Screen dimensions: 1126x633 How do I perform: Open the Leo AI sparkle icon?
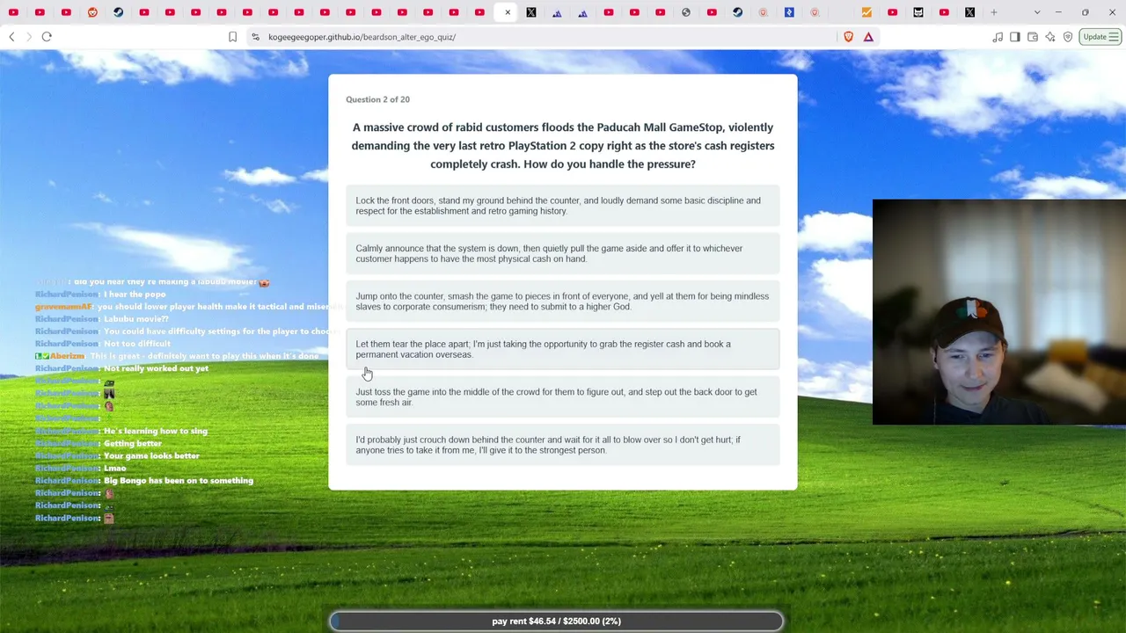pyautogui.click(x=1050, y=37)
